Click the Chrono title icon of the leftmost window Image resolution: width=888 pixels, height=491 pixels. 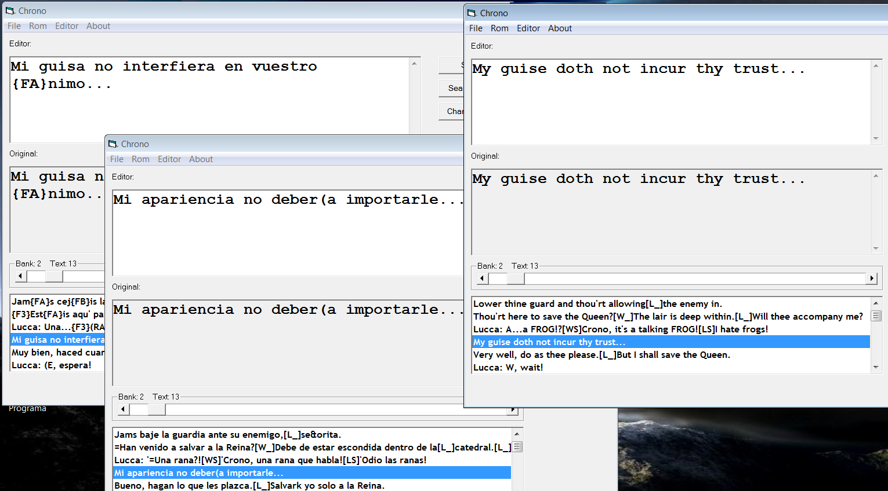10,11
